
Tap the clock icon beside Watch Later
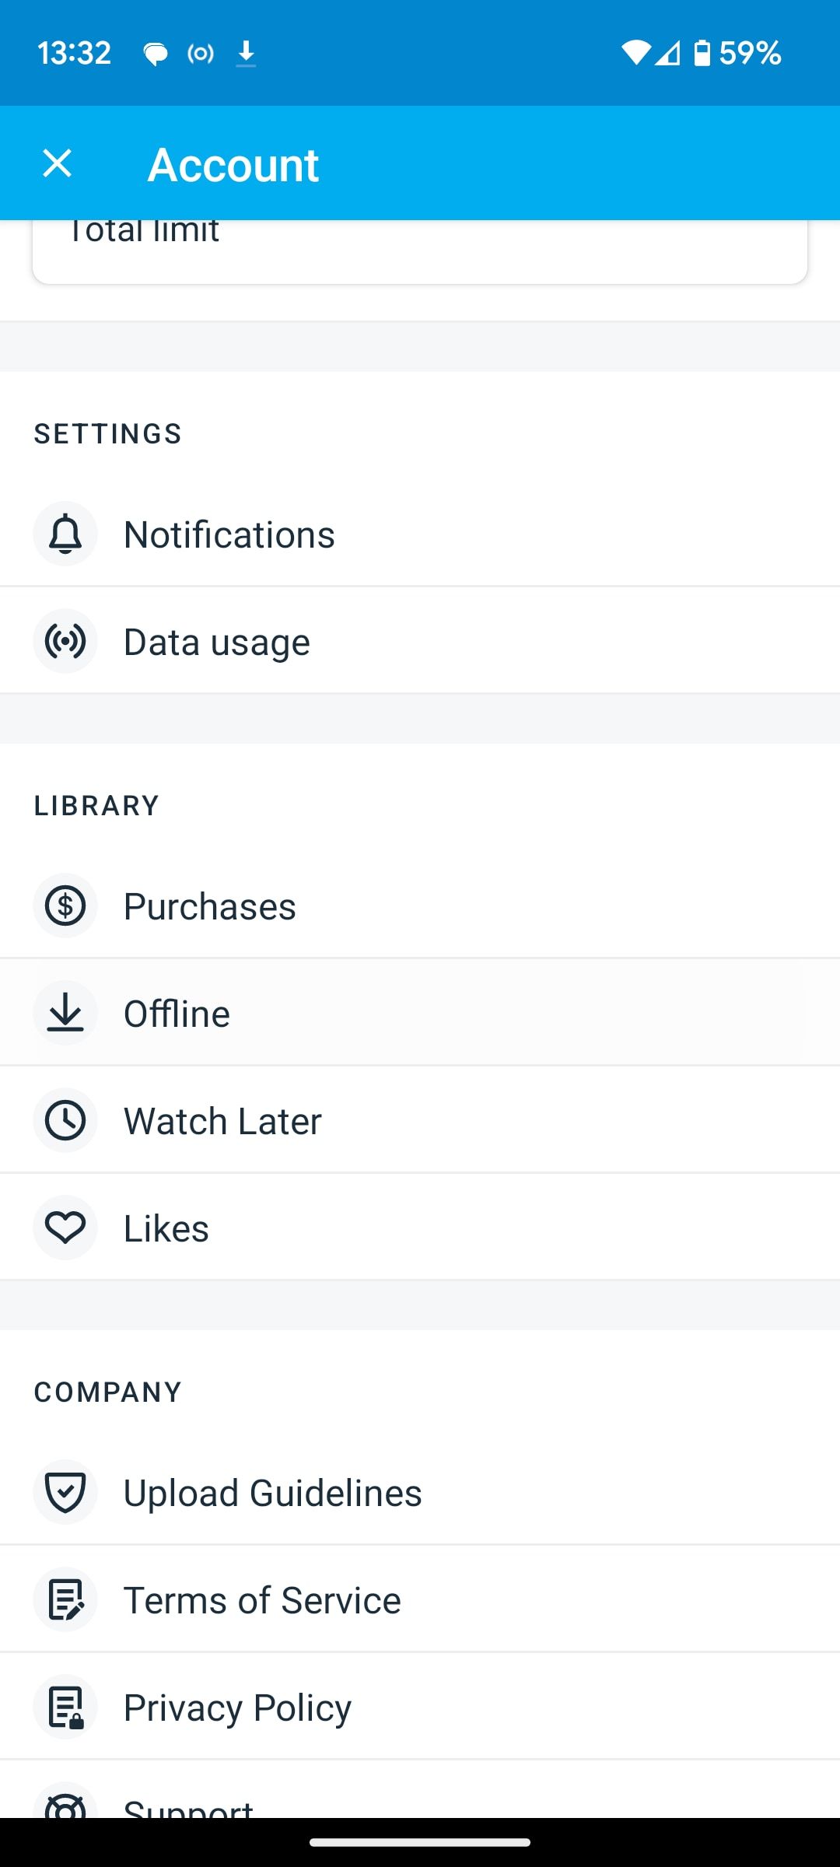[x=65, y=1120]
